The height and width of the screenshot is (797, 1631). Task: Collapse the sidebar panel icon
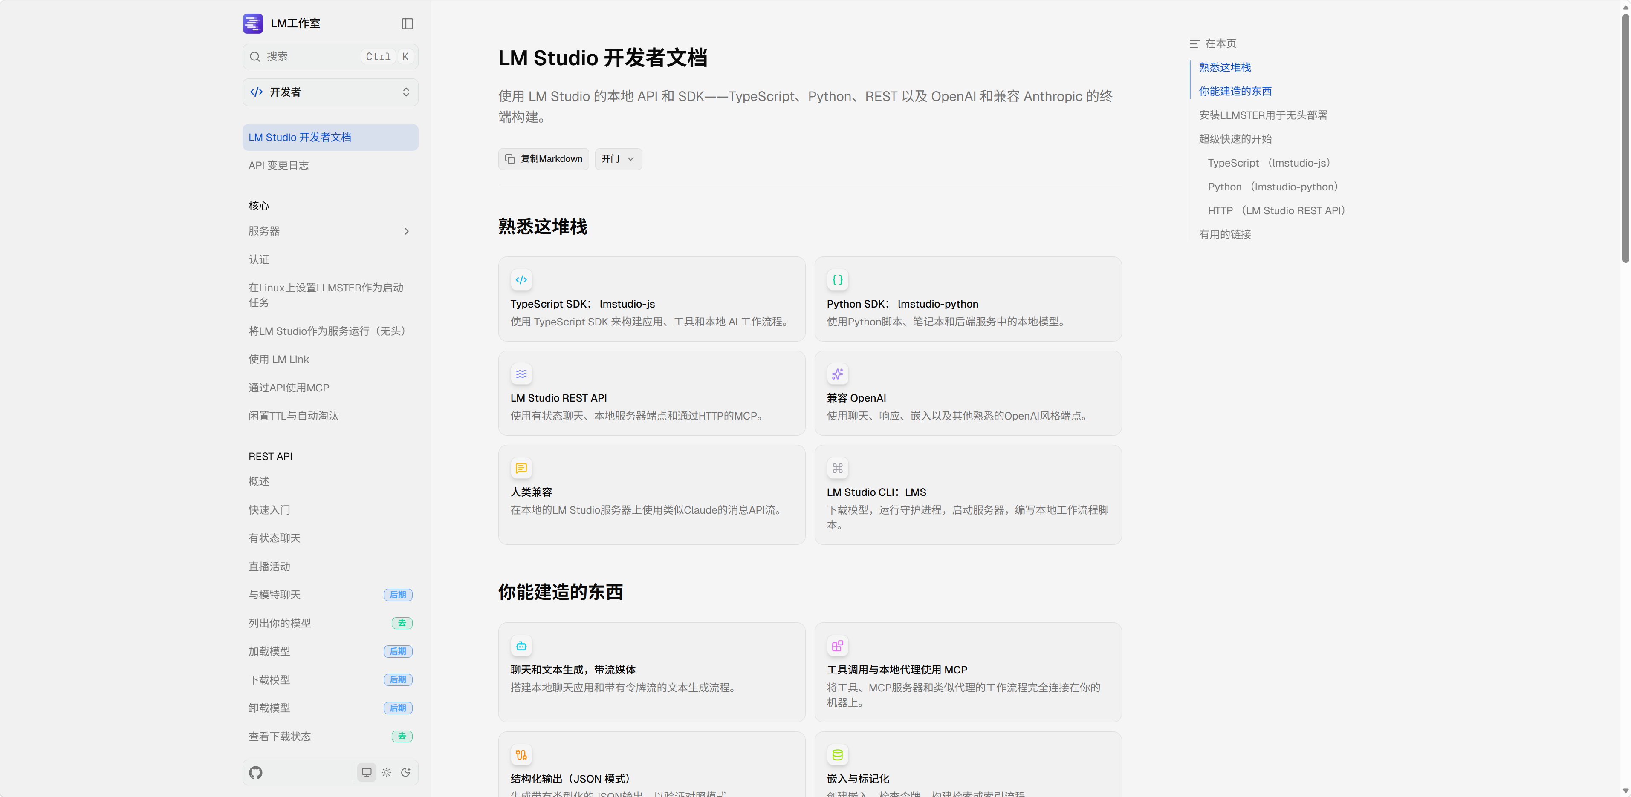pos(407,23)
